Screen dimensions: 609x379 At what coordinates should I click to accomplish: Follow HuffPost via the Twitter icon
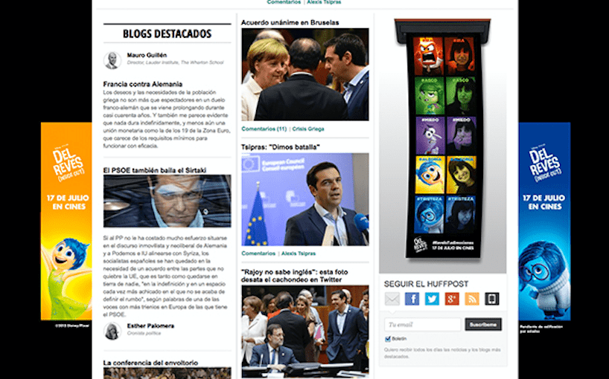pos(432,299)
